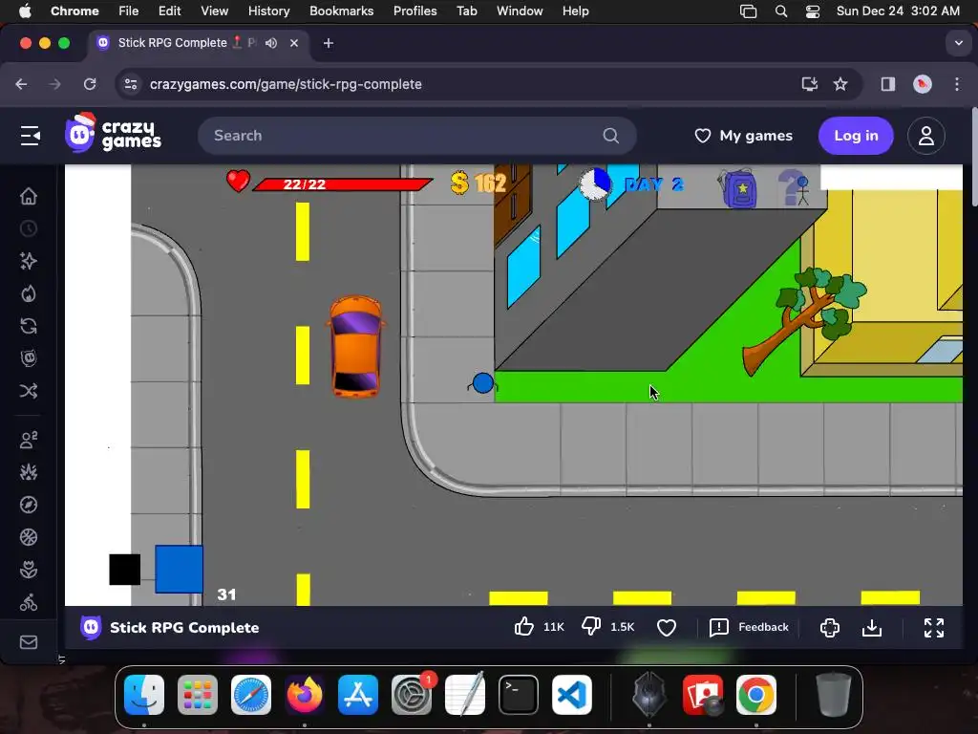Open the Feedback report button
Viewport: 978px width, 734px height.
(x=749, y=627)
